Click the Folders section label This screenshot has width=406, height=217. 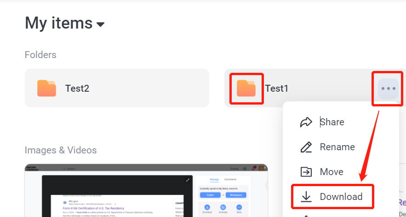click(40, 55)
